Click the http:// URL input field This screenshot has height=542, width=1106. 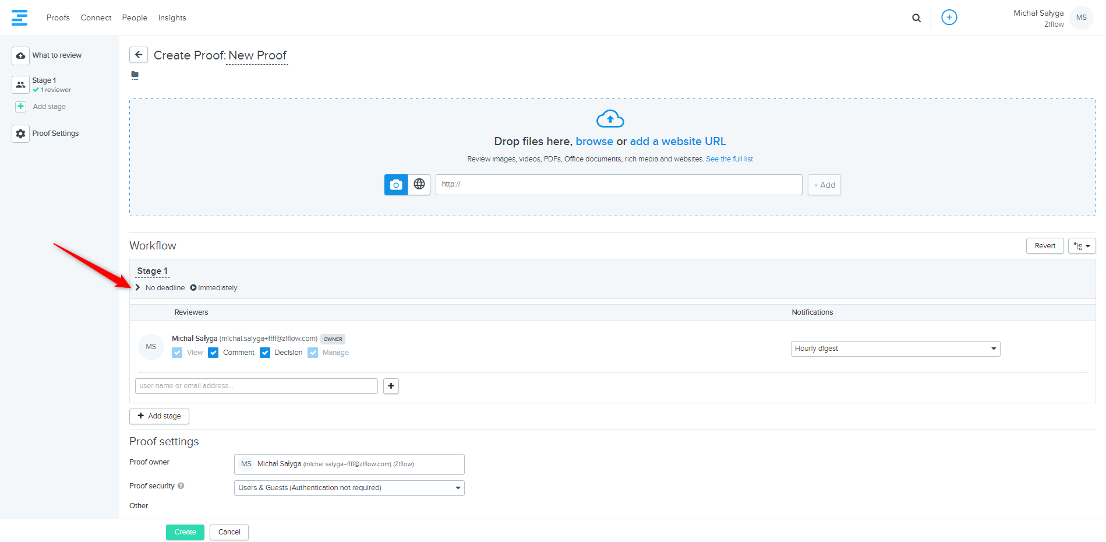coord(618,185)
